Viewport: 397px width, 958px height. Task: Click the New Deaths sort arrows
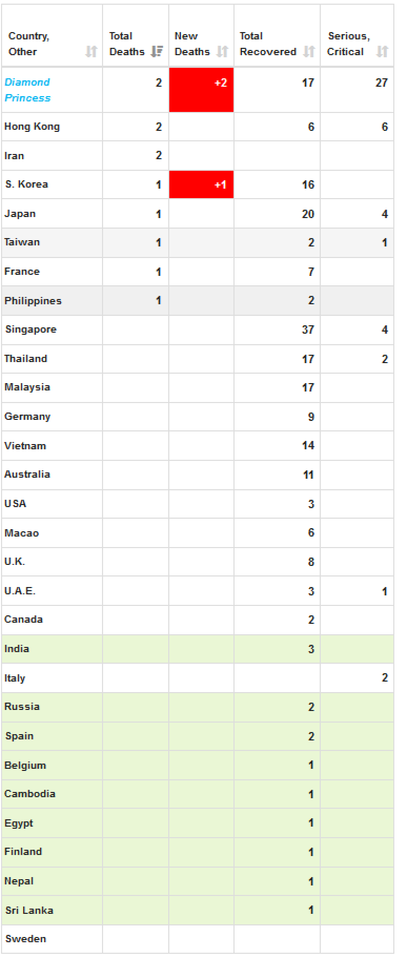pos(222,51)
